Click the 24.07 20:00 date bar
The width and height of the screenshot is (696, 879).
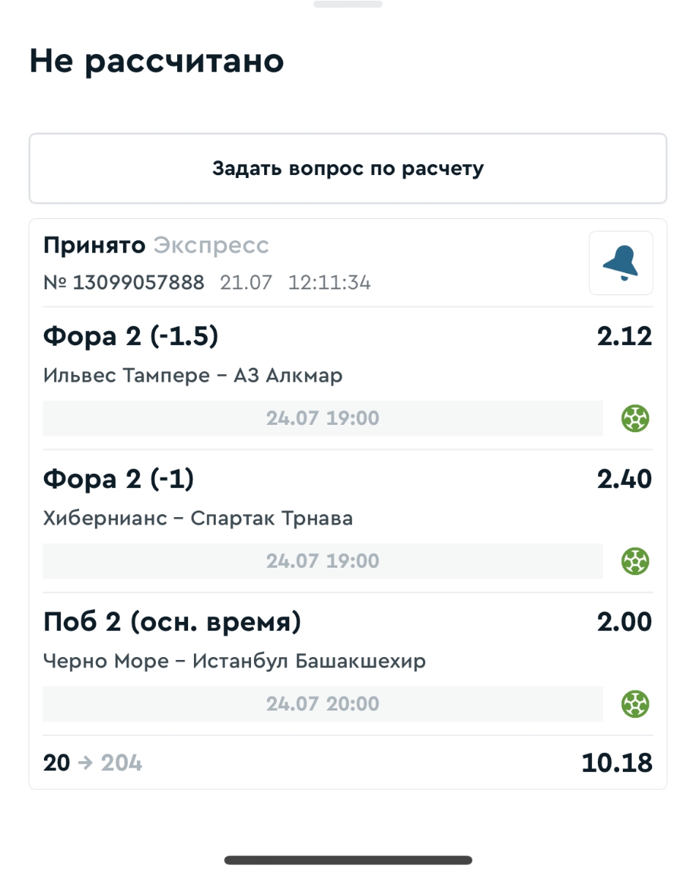[x=323, y=705]
